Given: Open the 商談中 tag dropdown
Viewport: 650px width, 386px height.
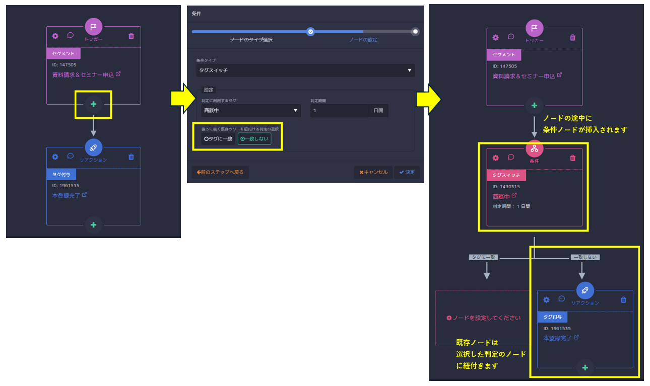Looking at the screenshot, I should 250,111.
